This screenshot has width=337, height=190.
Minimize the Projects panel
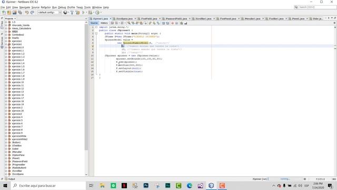coord(86,19)
